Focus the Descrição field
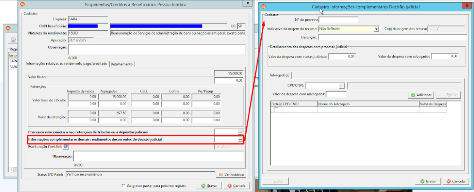 (392, 37)
